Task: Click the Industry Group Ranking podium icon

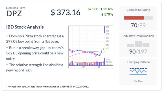Action: (138, 44)
